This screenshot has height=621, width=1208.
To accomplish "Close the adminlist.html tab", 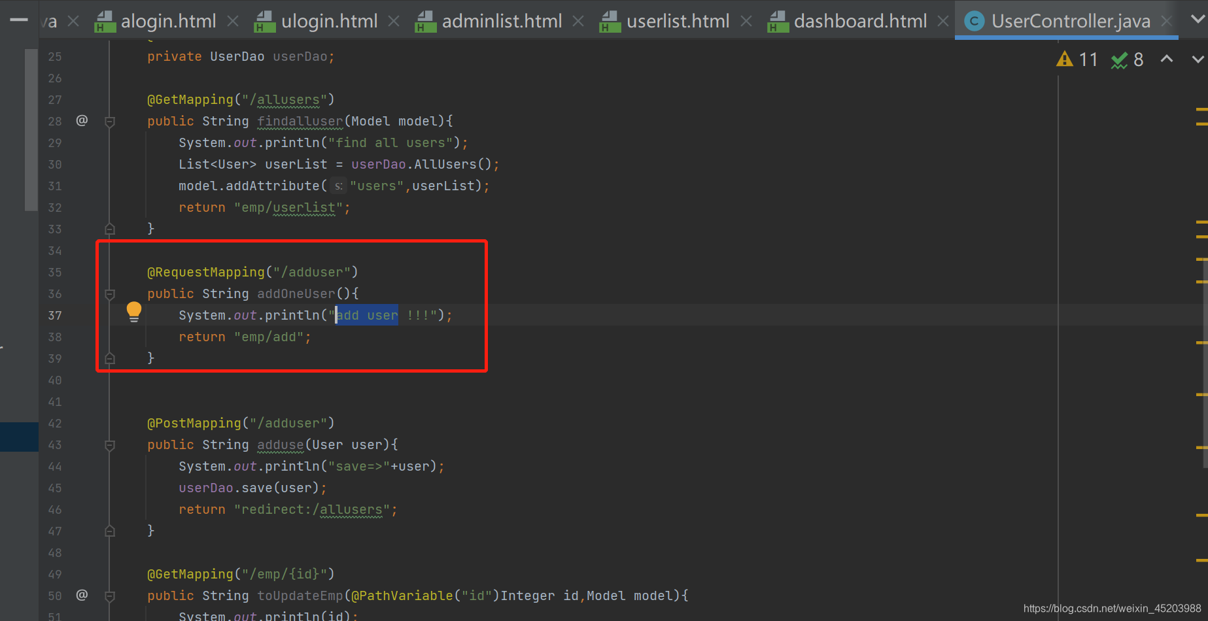I will [x=578, y=21].
